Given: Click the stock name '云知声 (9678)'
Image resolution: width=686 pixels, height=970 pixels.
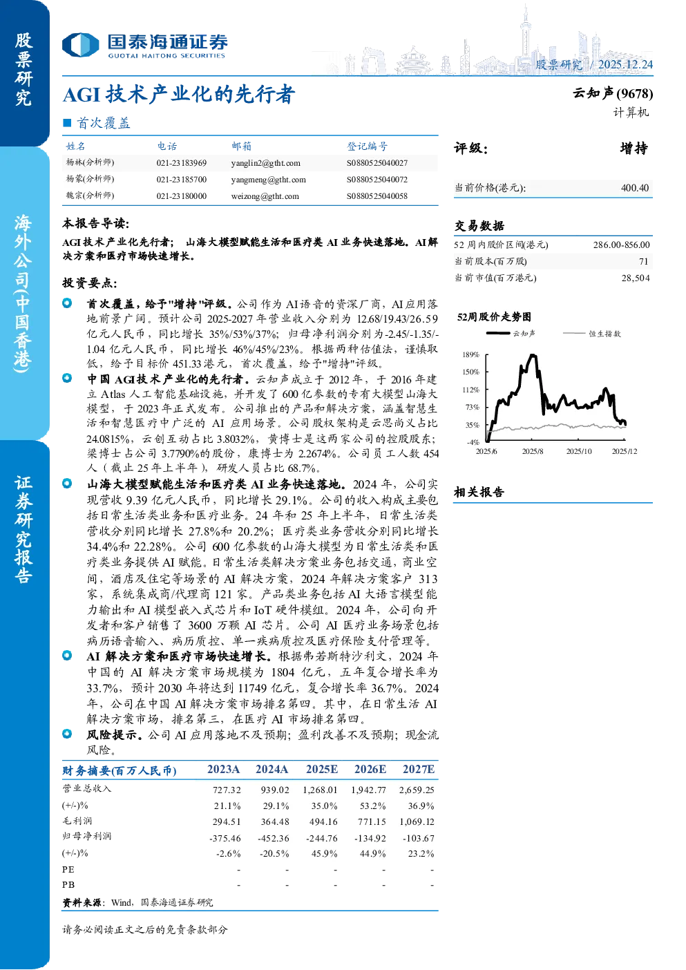Looking at the screenshot, I should point(613,93).
